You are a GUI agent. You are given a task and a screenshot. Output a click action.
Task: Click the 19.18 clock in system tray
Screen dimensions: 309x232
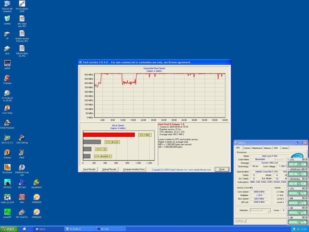(304, 229)
